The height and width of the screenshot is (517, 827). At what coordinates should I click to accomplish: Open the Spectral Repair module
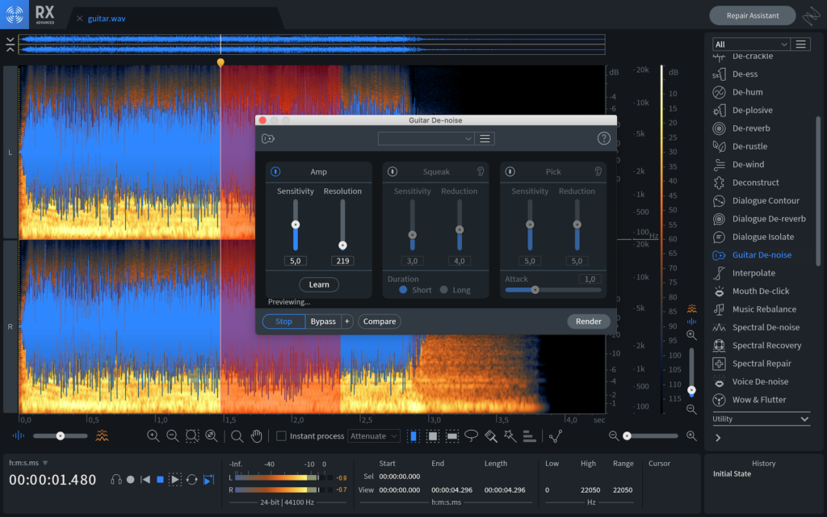point(761,364)
